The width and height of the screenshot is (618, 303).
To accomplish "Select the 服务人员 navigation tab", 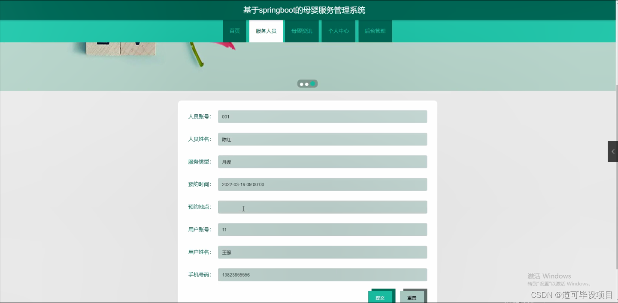I will tap(266, 31).
